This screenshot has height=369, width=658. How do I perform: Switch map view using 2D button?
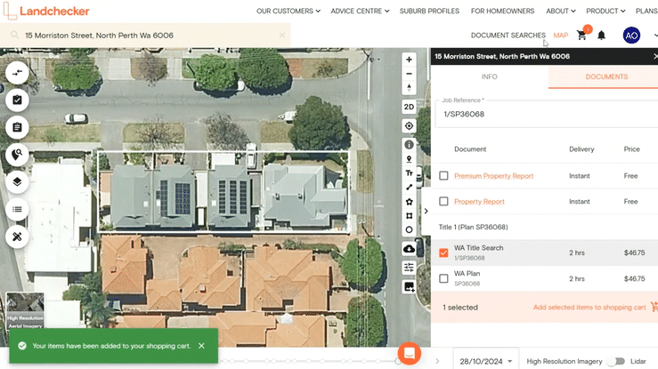tap(409, 107)
